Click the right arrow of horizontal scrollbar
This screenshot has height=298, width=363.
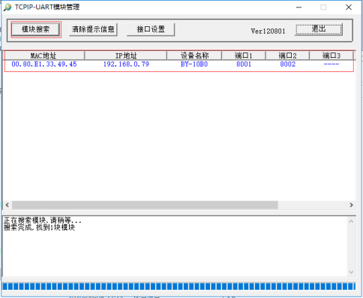click(x=351, y=205)
